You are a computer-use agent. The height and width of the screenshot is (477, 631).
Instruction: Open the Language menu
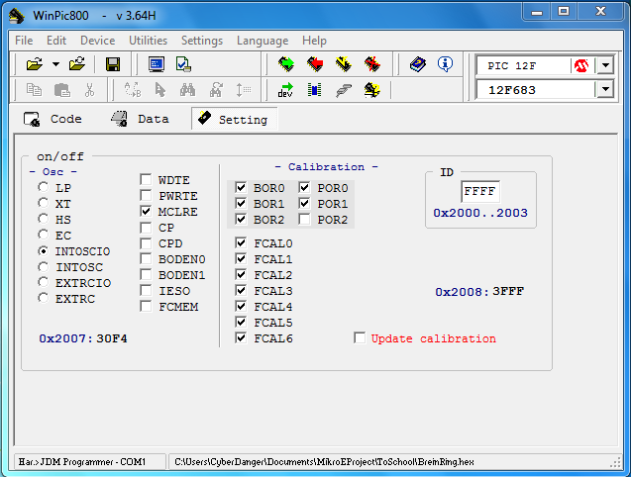[263, 41]
